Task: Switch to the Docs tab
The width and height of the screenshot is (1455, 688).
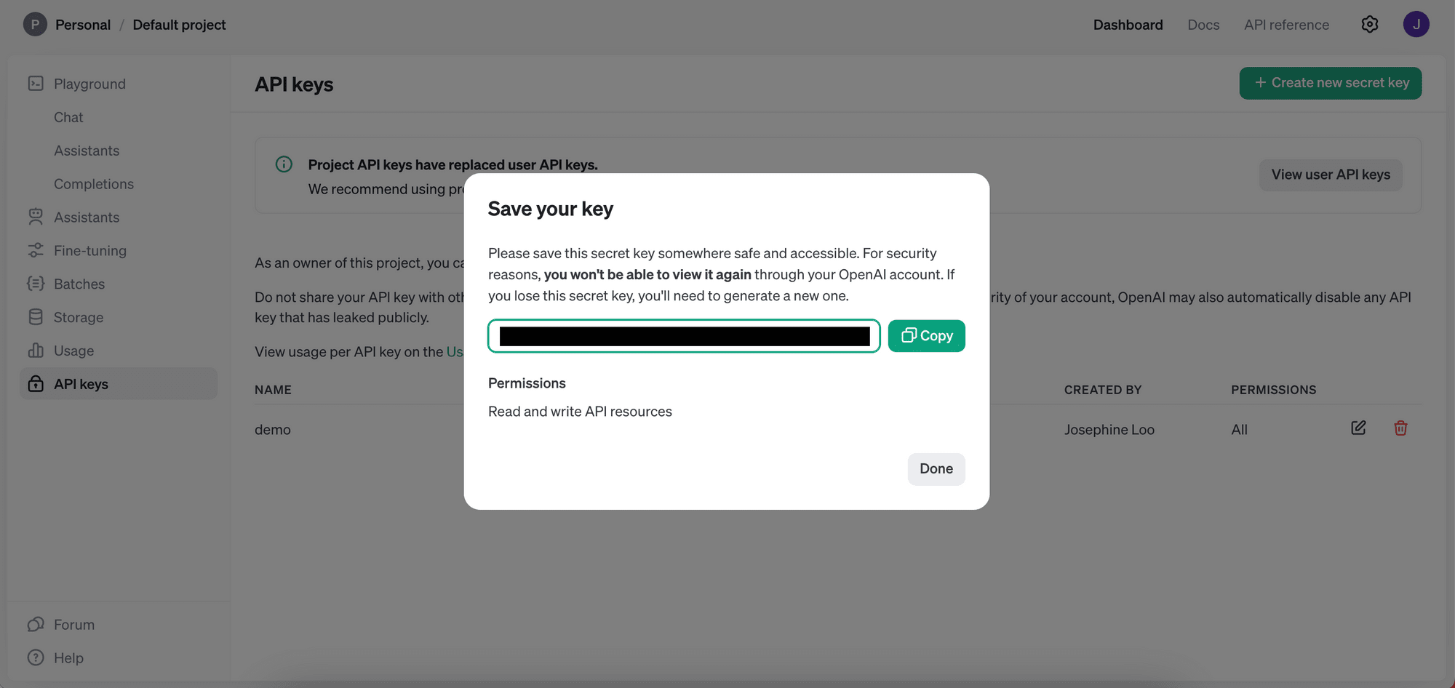Action: point(1203,24)
